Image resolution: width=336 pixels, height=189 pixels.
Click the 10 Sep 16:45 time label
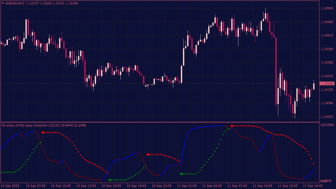point(111,186)
